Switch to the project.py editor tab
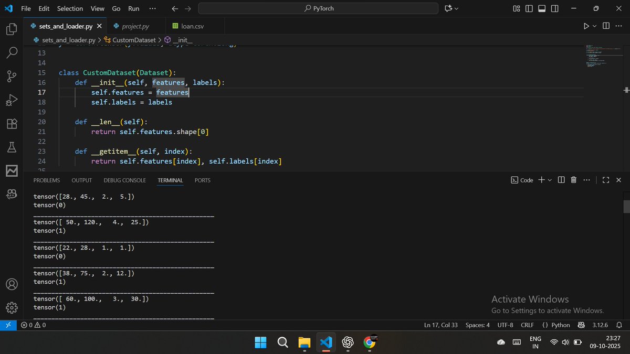The height and width of the screenshot is (354, 630). [135, 26]
